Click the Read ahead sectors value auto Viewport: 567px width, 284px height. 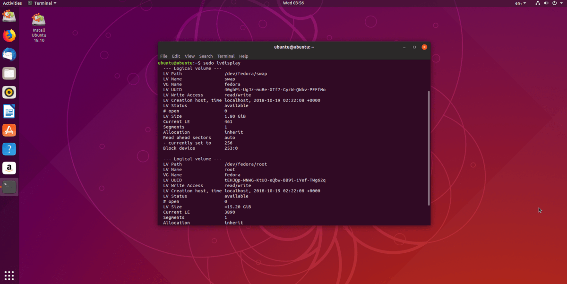tap(230, 138)
